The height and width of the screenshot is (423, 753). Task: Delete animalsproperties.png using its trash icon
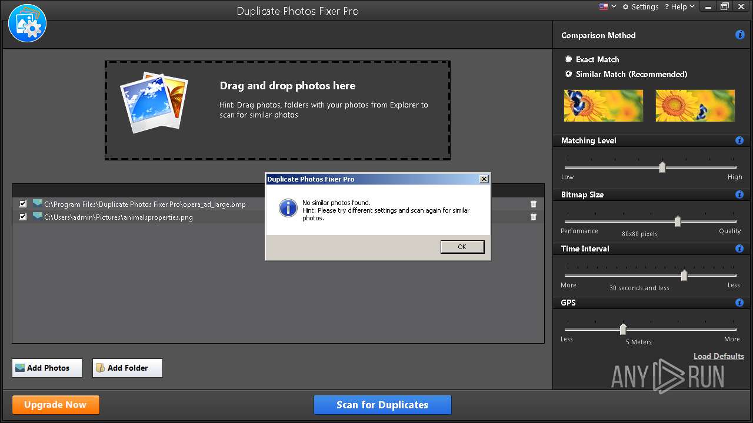[534, 217]
